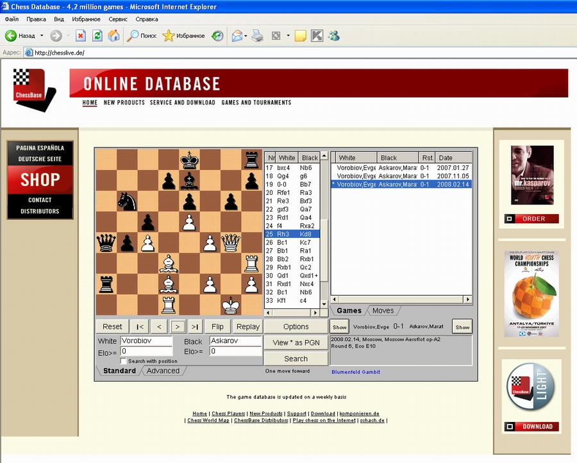Image resolution: width=577 pixels, height=463 pixels.
Task: Click the Stop loading icon
Action: 81,36
